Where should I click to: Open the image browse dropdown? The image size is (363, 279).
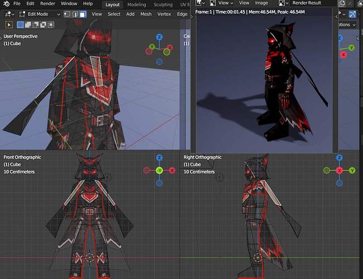[283, 3]
